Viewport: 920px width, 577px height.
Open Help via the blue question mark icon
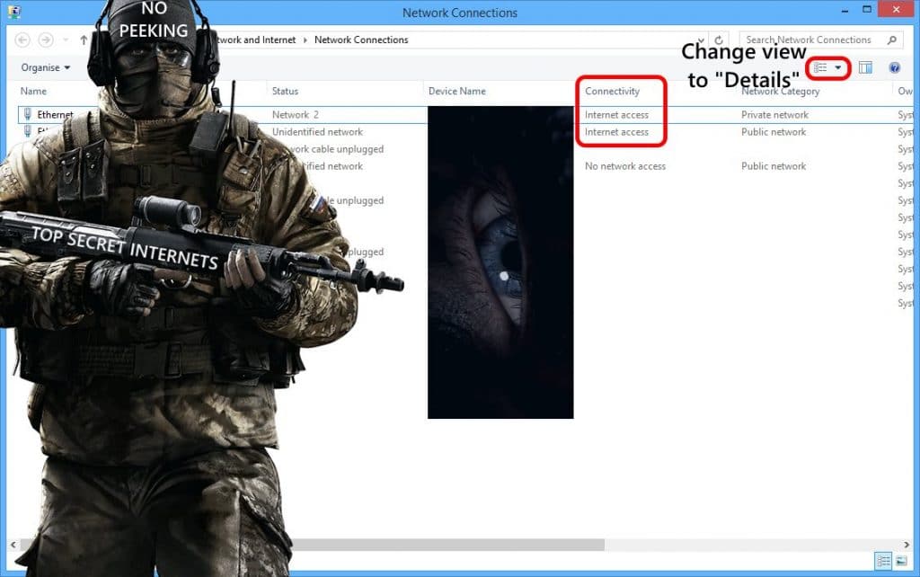coord(895,67)
